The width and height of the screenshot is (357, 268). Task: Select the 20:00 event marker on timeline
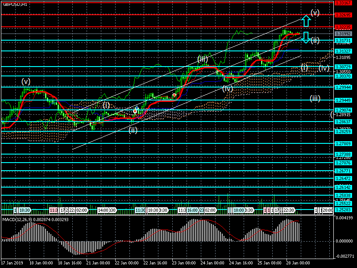(327, 210)
